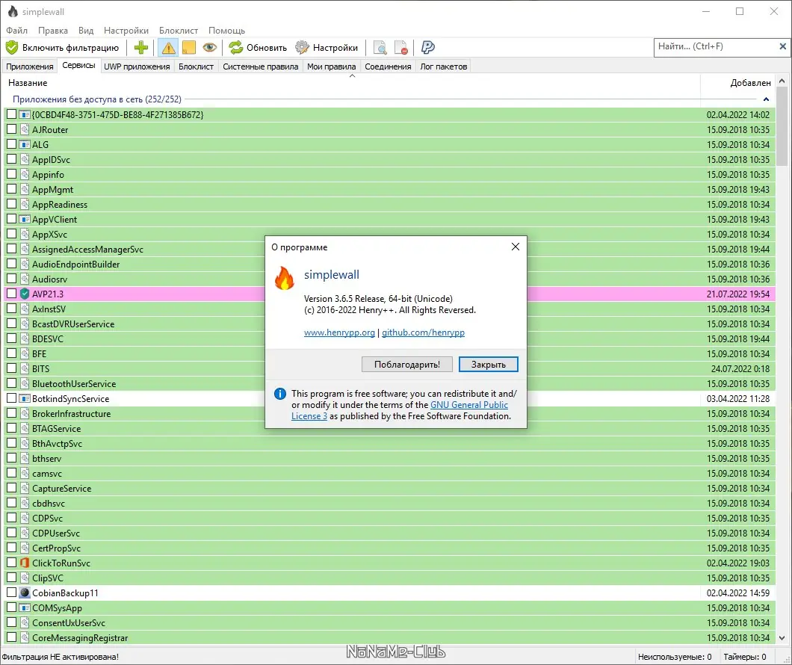
Task: Tick the CobianBackup11 checkbox
Action: click(x=12, y=593)
